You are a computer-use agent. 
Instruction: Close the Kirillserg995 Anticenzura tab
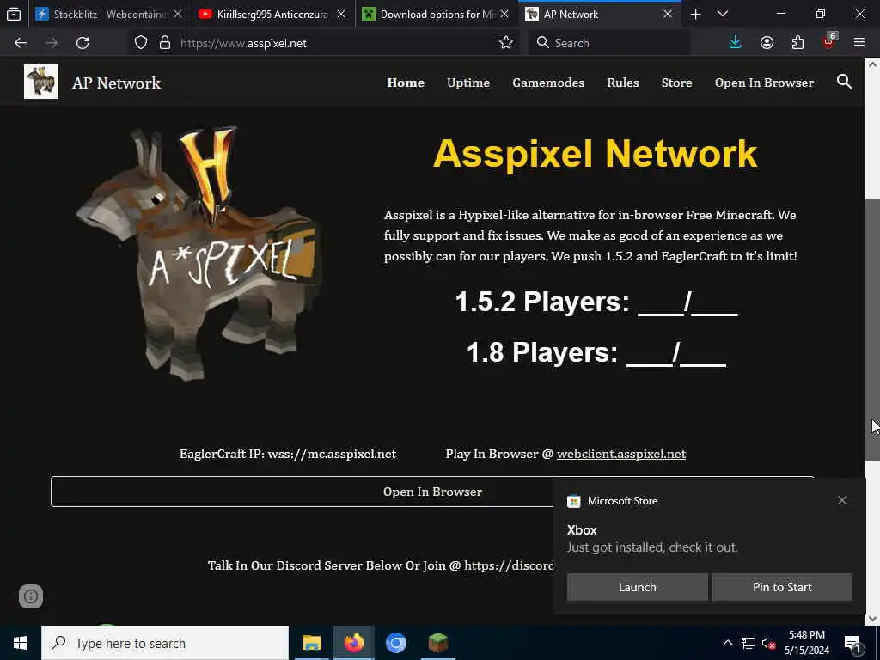(x=341, y=14)
